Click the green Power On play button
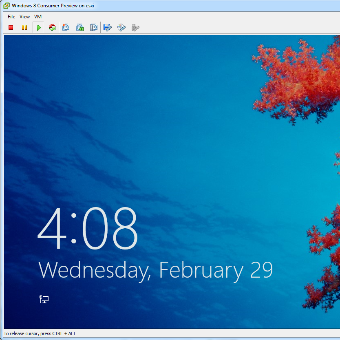Viewport: 340px width, 340px height. 39,28
